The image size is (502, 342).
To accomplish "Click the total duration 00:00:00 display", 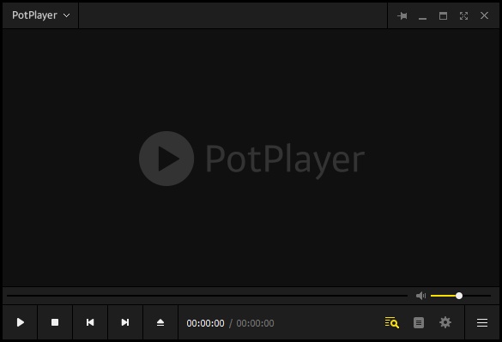I will 255,323.
